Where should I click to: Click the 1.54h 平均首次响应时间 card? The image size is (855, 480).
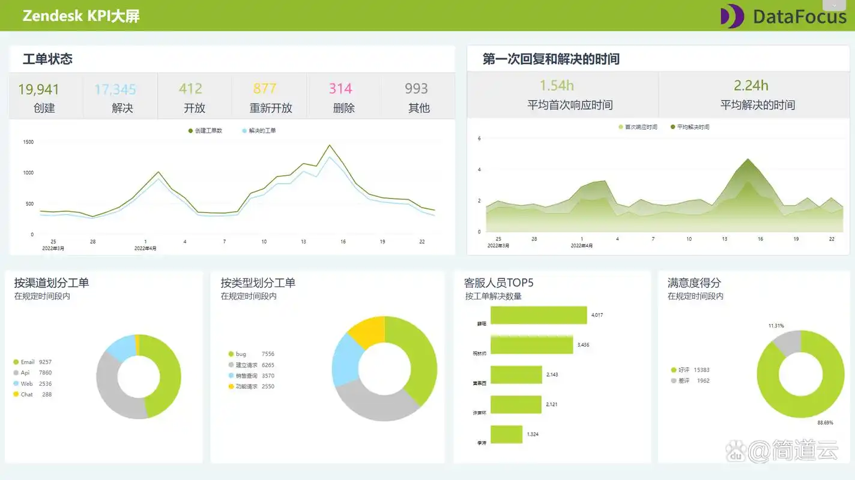[563, 95]
